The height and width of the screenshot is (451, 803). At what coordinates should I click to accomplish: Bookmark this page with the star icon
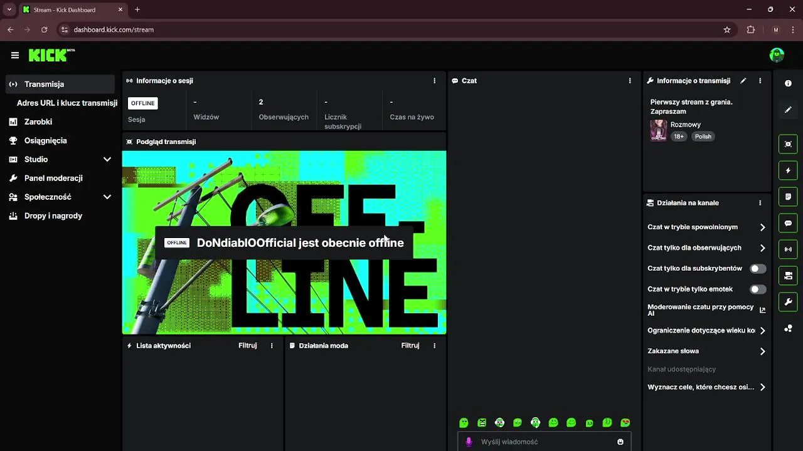[727, 29]
